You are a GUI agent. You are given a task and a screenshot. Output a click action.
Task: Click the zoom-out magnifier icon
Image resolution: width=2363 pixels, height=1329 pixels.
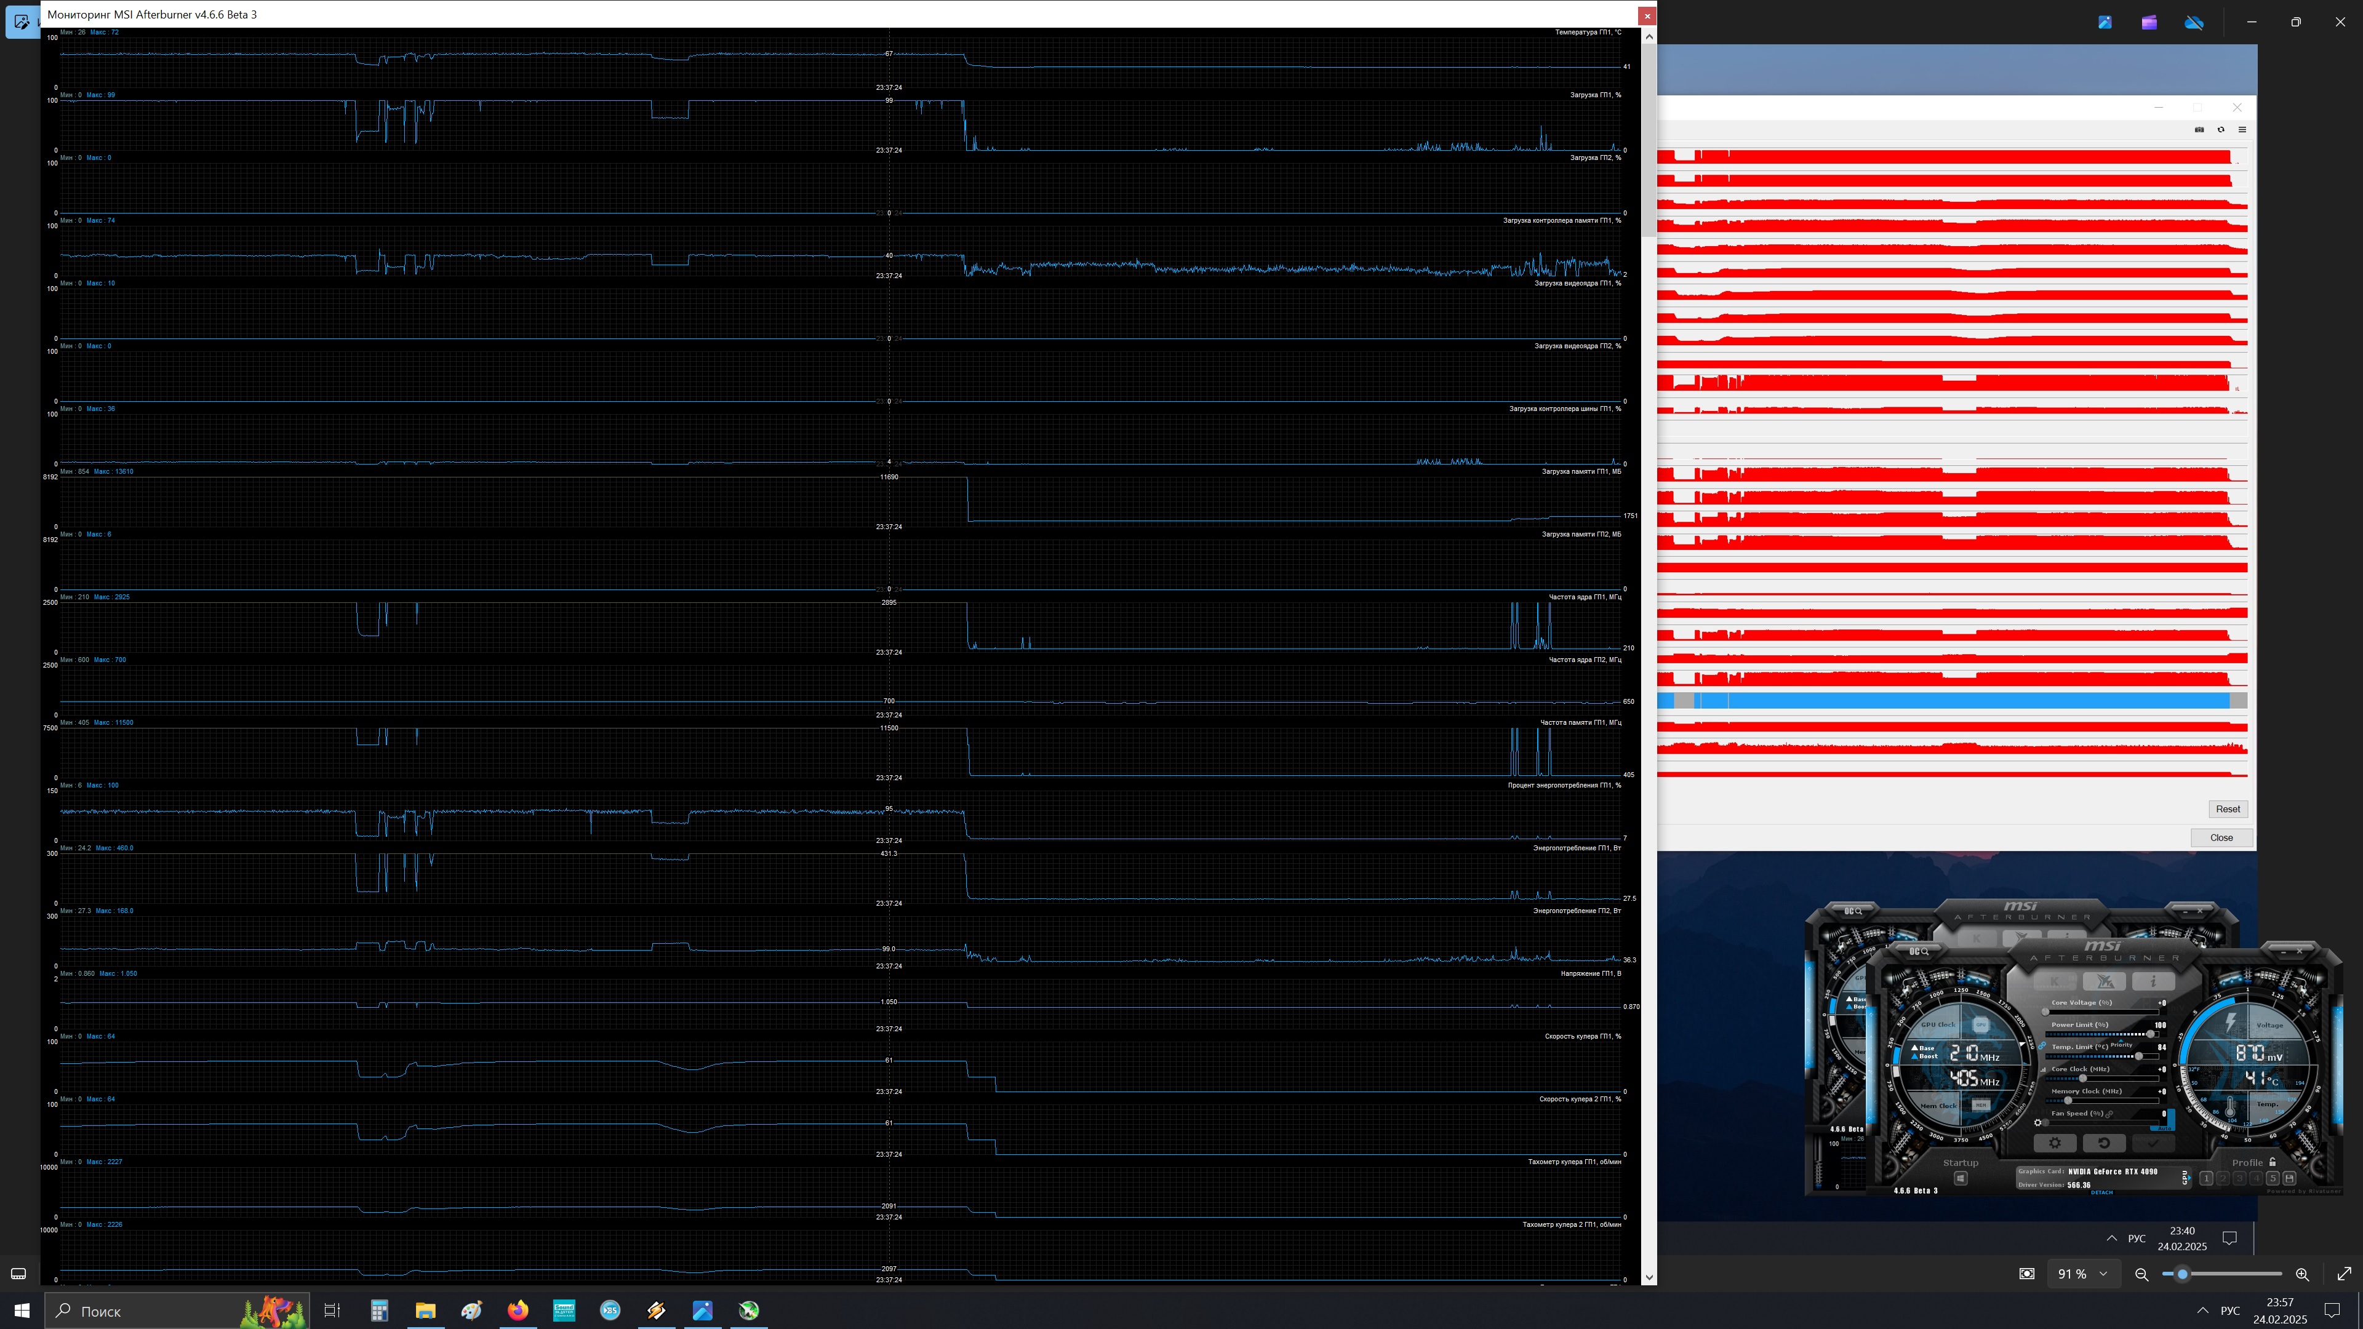(2142, 1274)
